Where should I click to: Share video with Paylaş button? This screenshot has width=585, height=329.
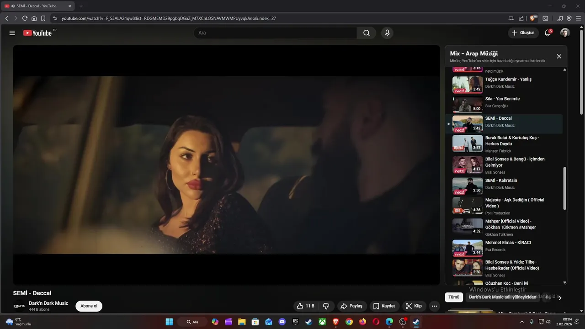tap(351, 306)
